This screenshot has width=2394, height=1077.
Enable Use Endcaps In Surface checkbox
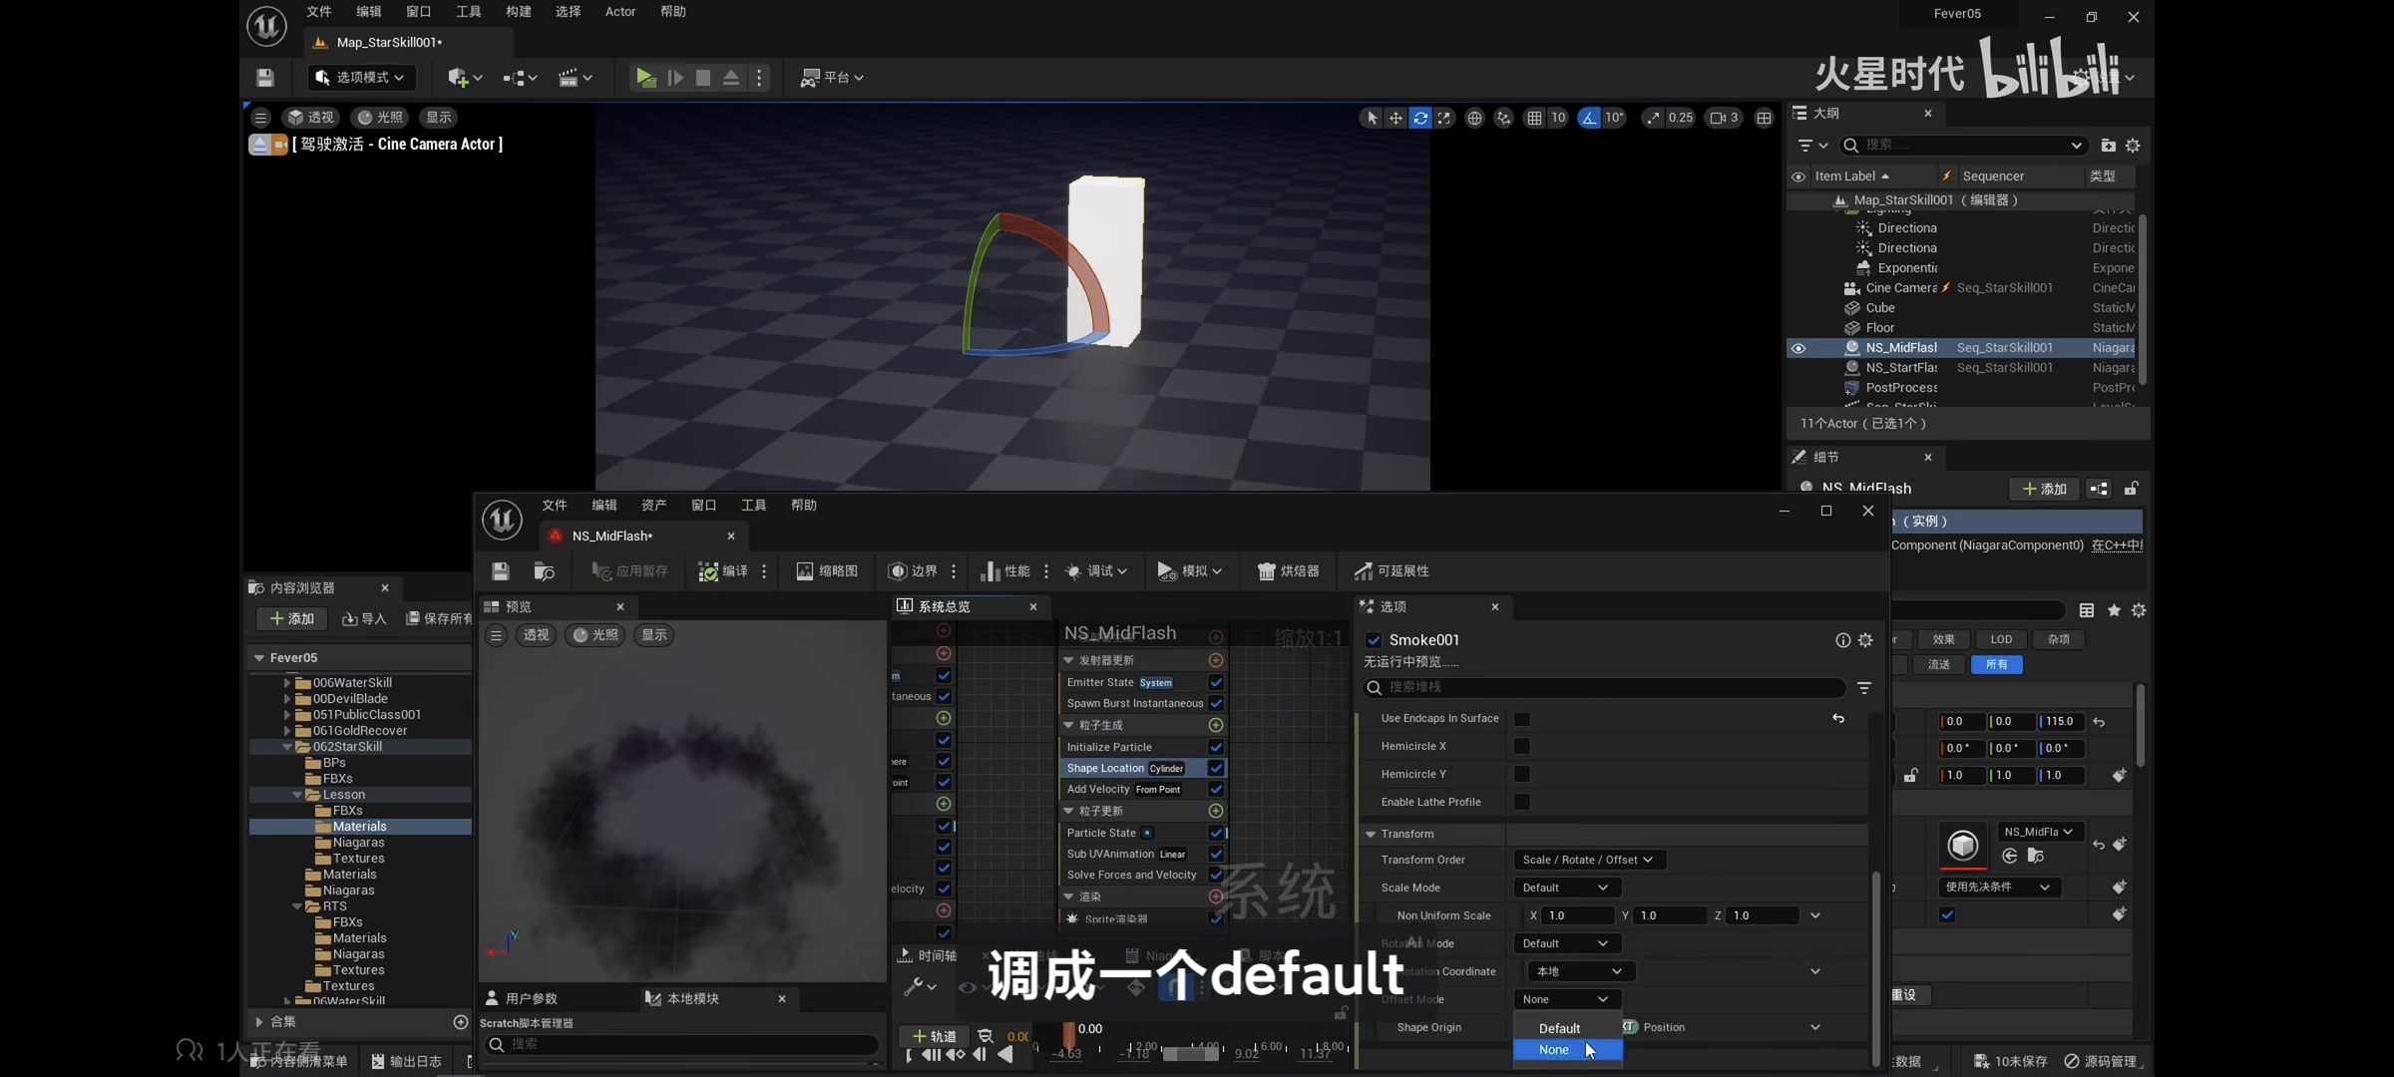[1521, 719]
